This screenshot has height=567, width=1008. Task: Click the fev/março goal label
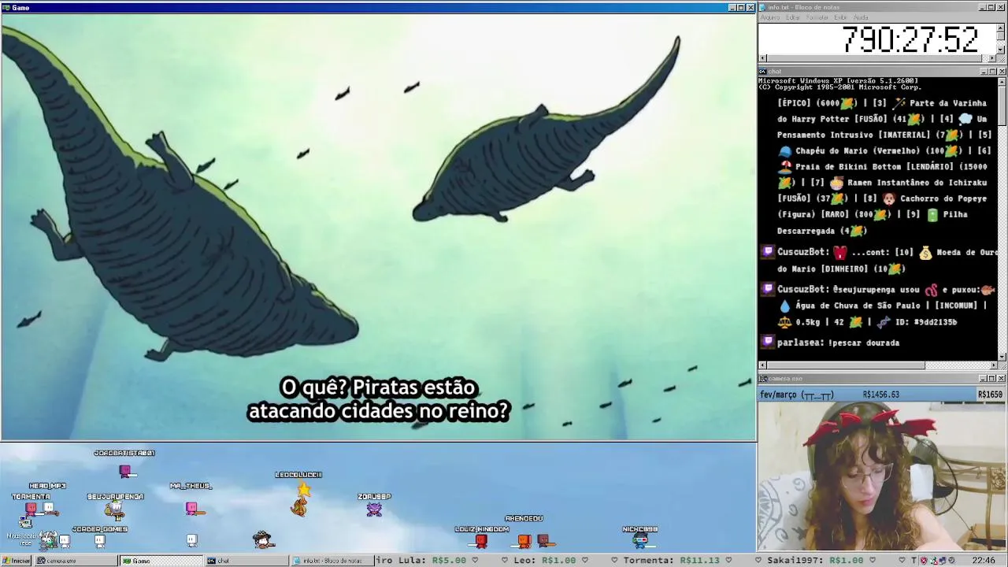tap(796, 395)
